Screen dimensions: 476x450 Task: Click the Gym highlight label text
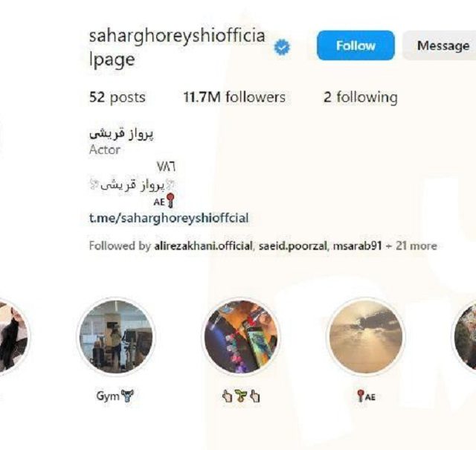point(115,396)
